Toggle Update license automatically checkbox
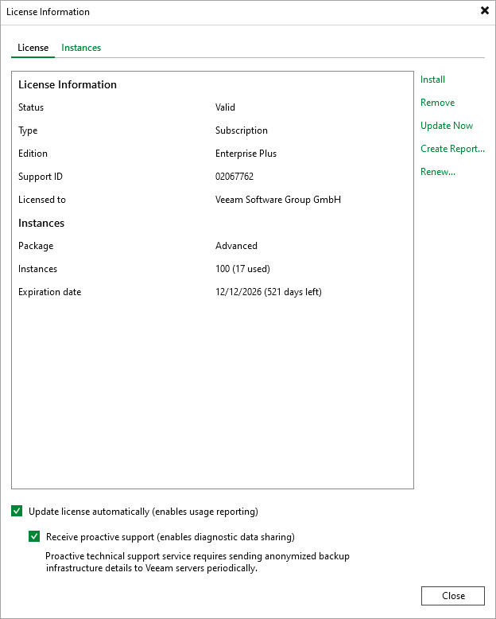The height and width of the screenshot is (619, 496). pos(17,512)
